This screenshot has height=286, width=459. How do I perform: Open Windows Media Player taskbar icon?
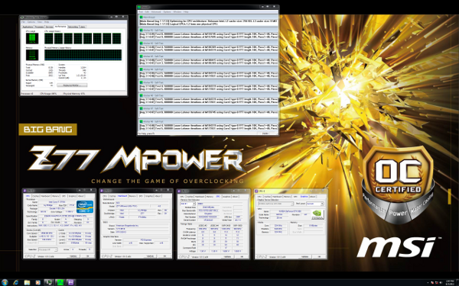(37, 282)
